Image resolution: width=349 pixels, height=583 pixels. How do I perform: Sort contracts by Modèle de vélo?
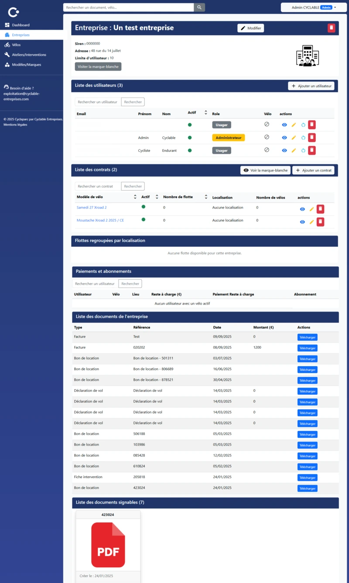(135, 197)
